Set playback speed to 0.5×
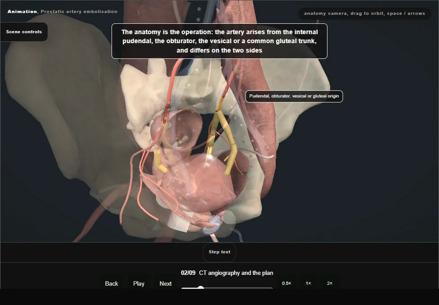The width and height of the screenshot is (439, 305). (287, 283)
